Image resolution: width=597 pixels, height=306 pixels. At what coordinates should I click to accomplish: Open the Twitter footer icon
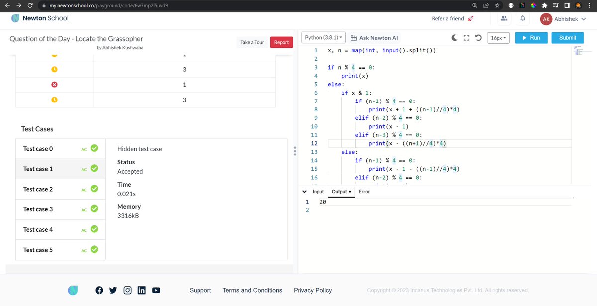[113, 290]
